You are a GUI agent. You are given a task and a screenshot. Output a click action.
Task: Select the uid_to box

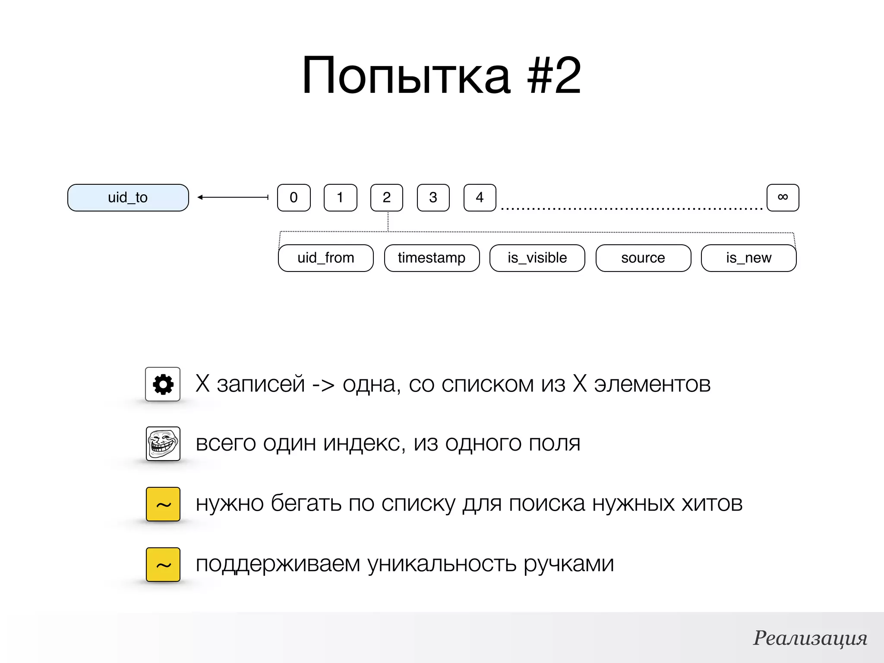[128, 198]
